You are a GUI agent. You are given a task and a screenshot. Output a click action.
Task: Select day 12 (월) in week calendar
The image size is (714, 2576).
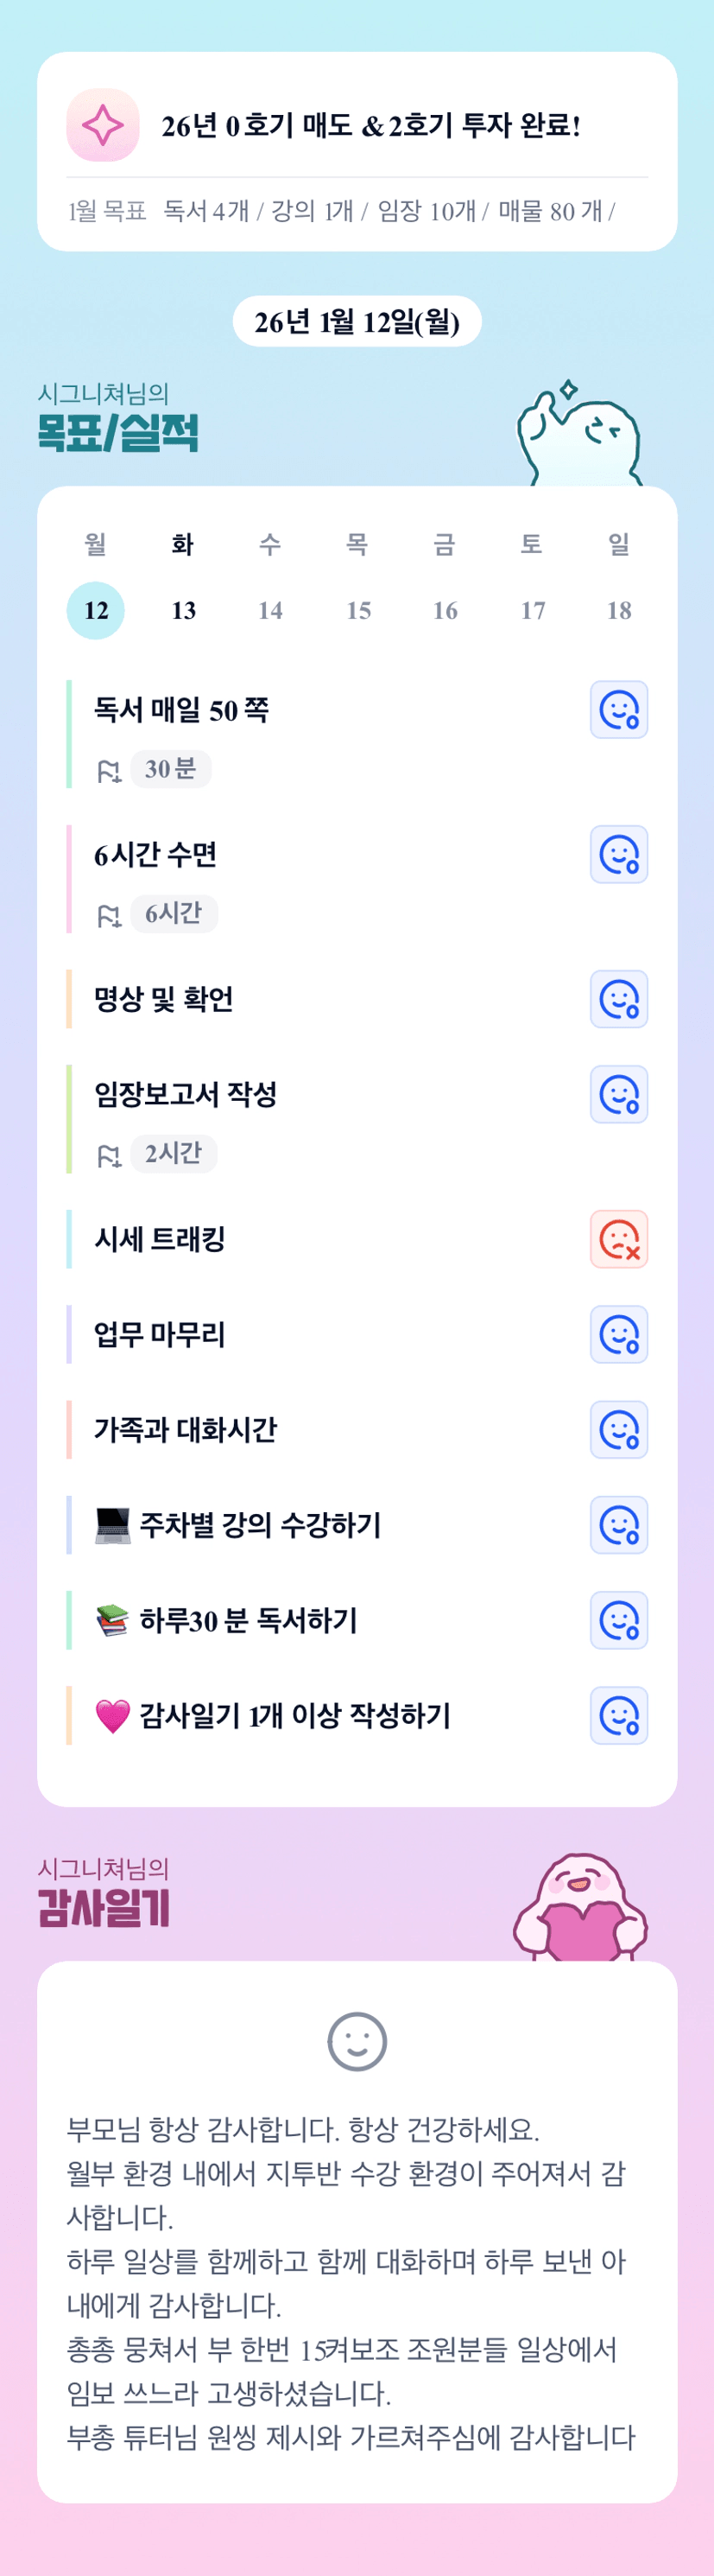pyautogui.click(x=96, y=610)
